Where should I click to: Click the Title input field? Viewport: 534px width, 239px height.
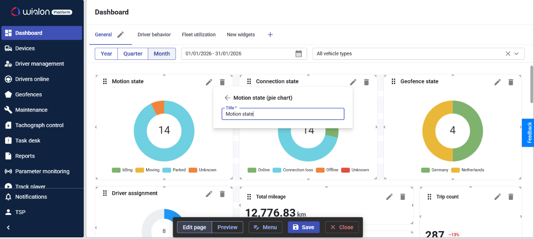click(283, 114)
